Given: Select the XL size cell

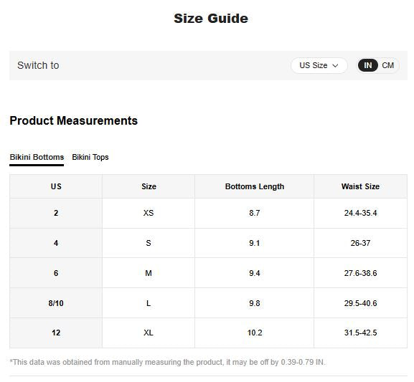Looking at the screenshot, I should pos(149,333).
